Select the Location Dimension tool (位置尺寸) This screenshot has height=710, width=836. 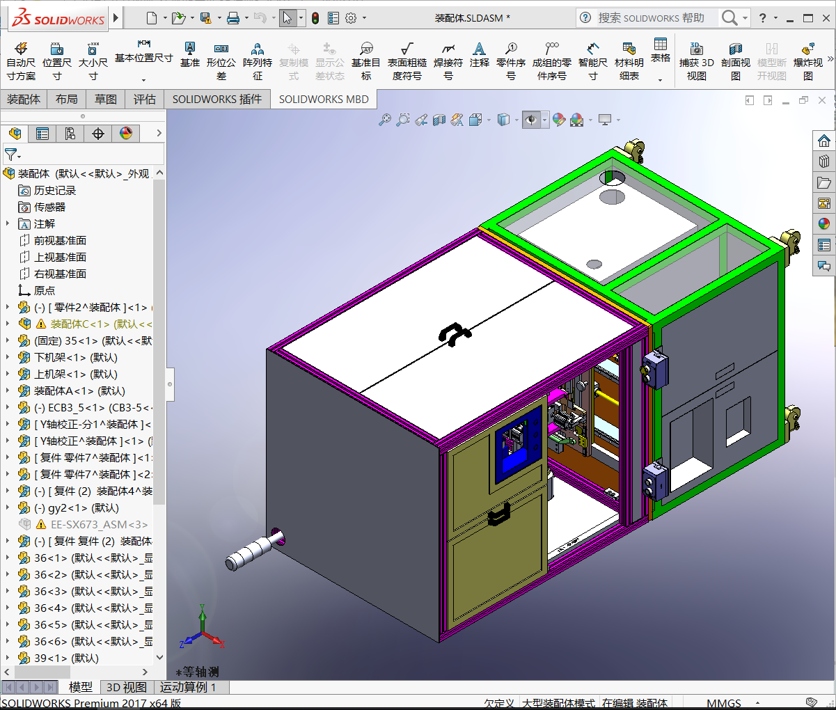(x=57, y=61)
